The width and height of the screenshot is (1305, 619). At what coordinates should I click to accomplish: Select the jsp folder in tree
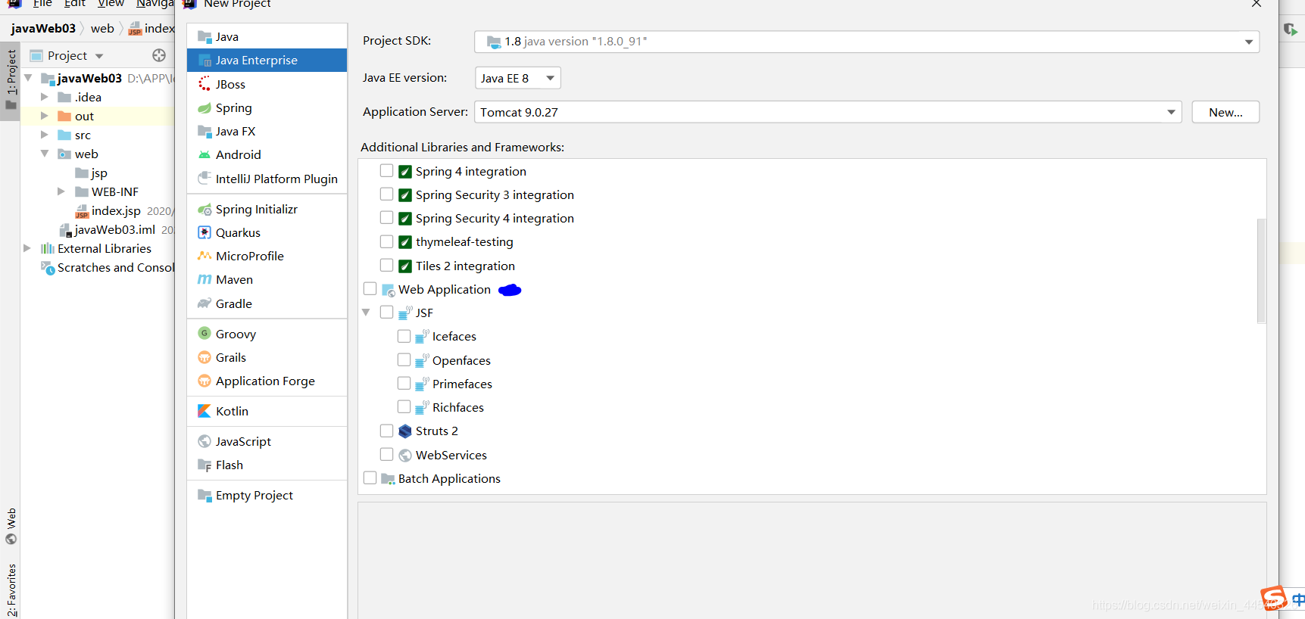[91, 173]
